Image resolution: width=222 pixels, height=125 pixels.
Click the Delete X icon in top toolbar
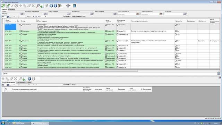tap(33, 6)
